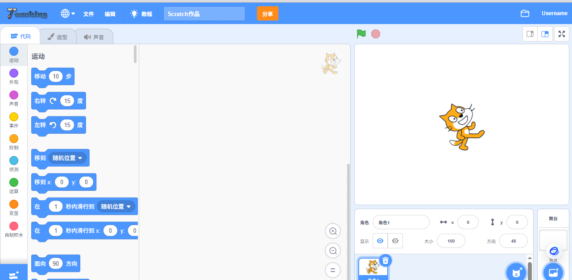Click the 移动 10 步 block
Viewport: 572px width, 280px height.
53,77
